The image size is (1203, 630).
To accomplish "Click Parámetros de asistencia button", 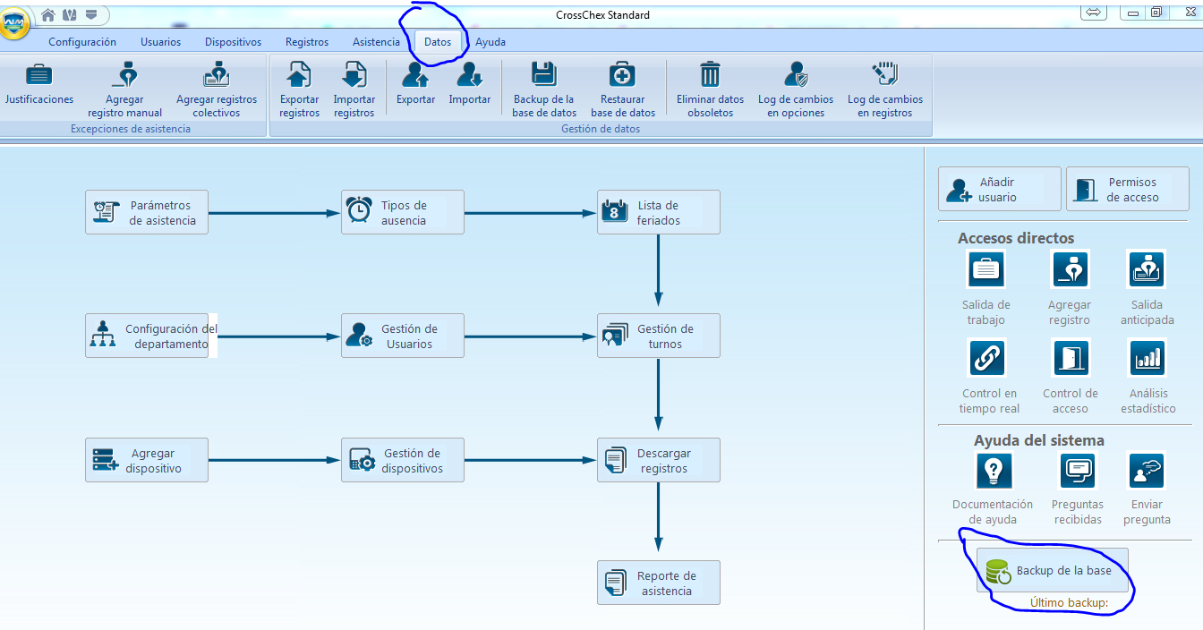I will pos(147,212).
